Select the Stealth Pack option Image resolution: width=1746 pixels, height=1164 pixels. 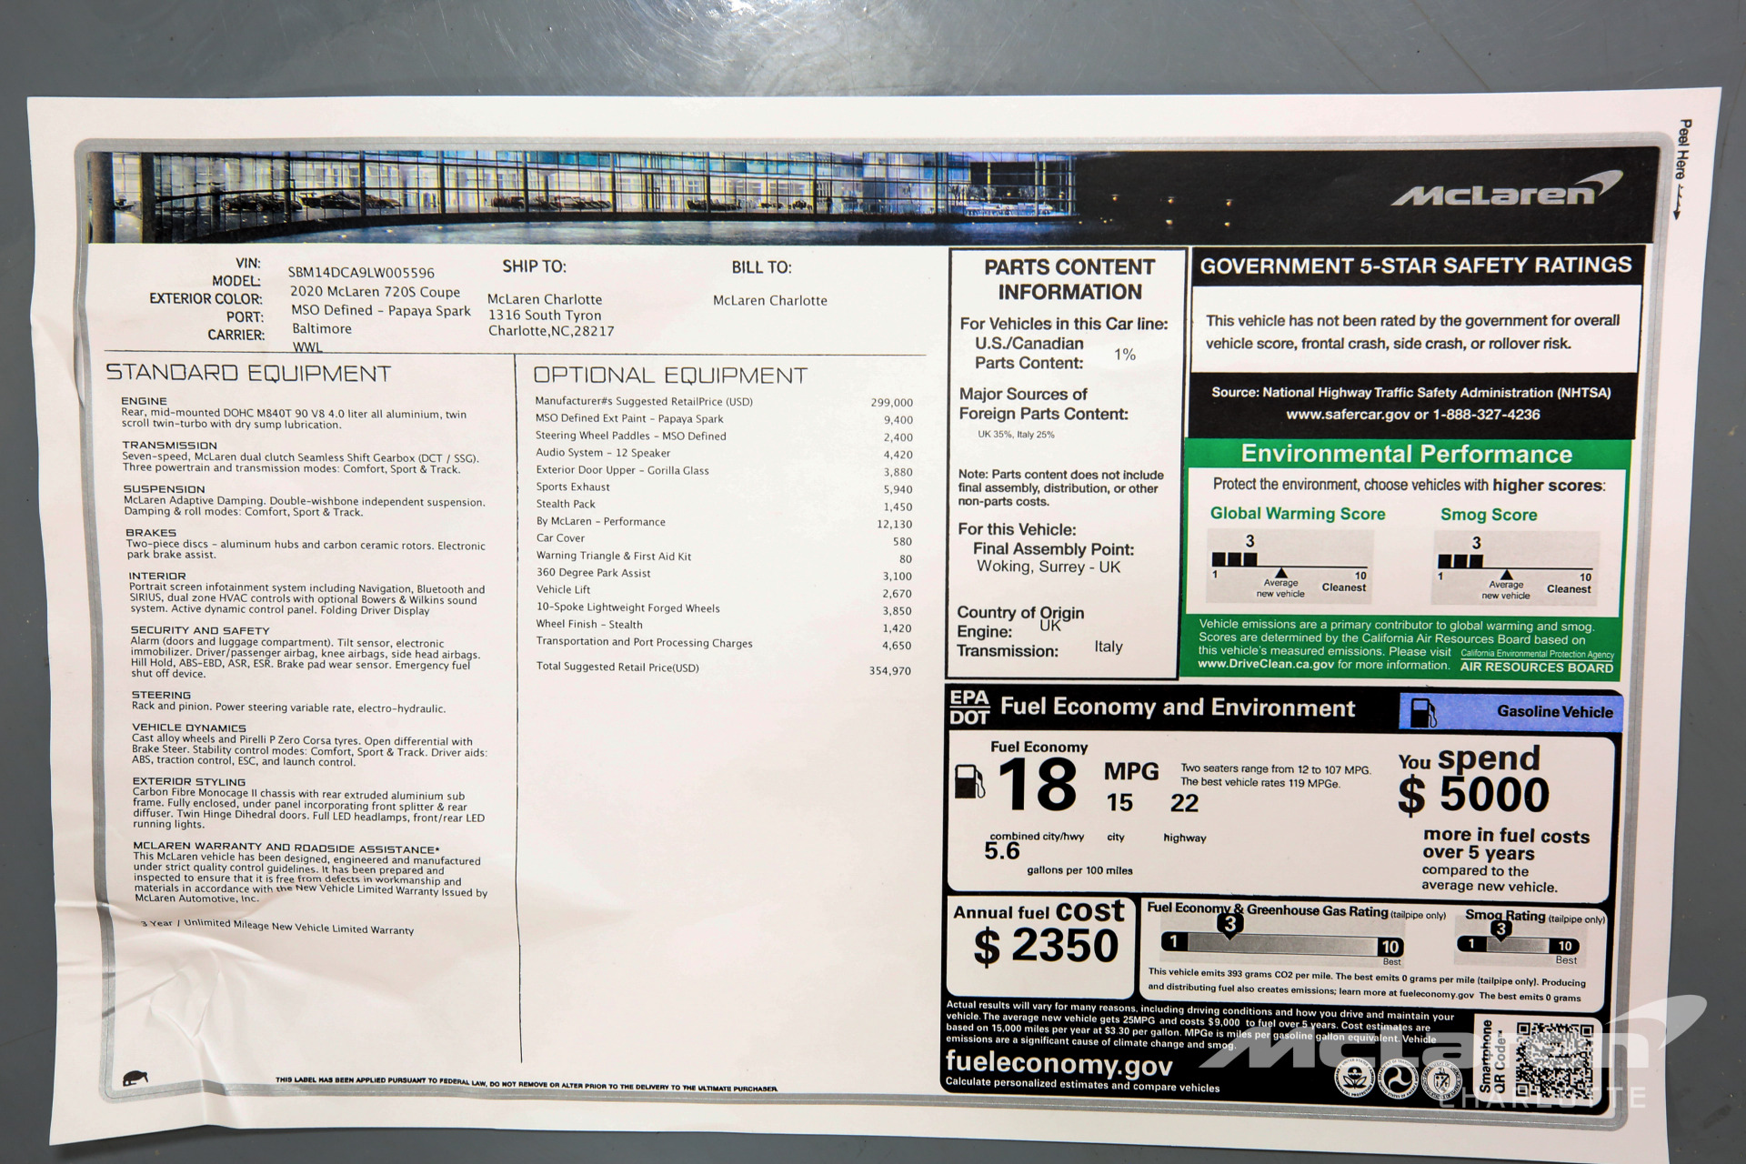[724, 505]
